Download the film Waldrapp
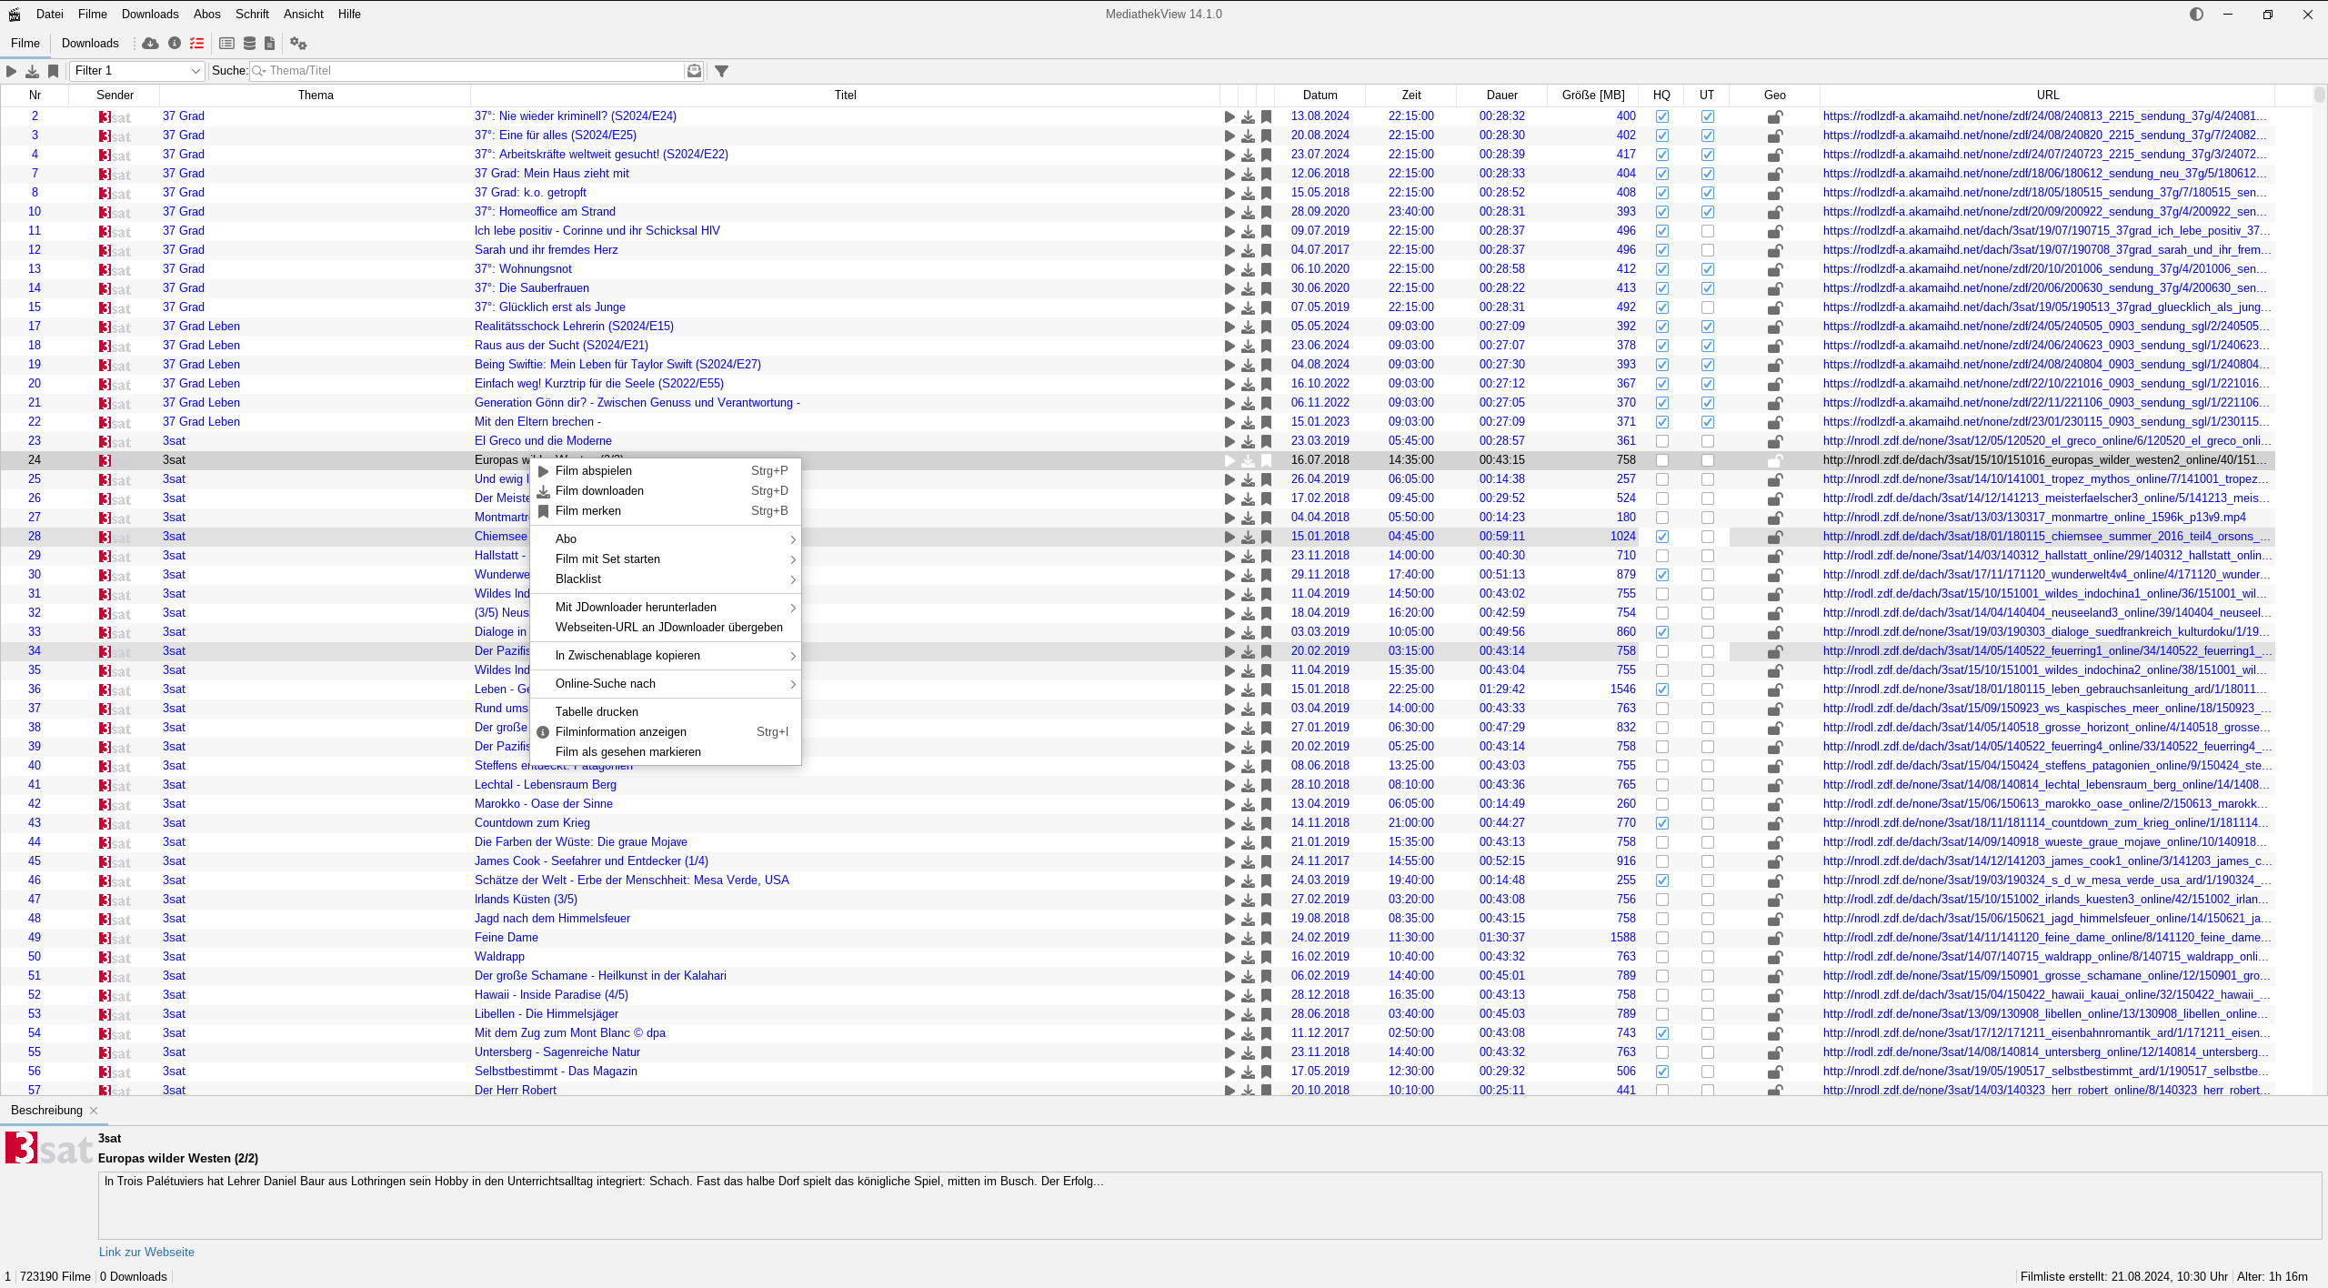Image resolution: width=2328 pixels, height=1288 pixels. pyautogui.click(x=1248, y=957)
